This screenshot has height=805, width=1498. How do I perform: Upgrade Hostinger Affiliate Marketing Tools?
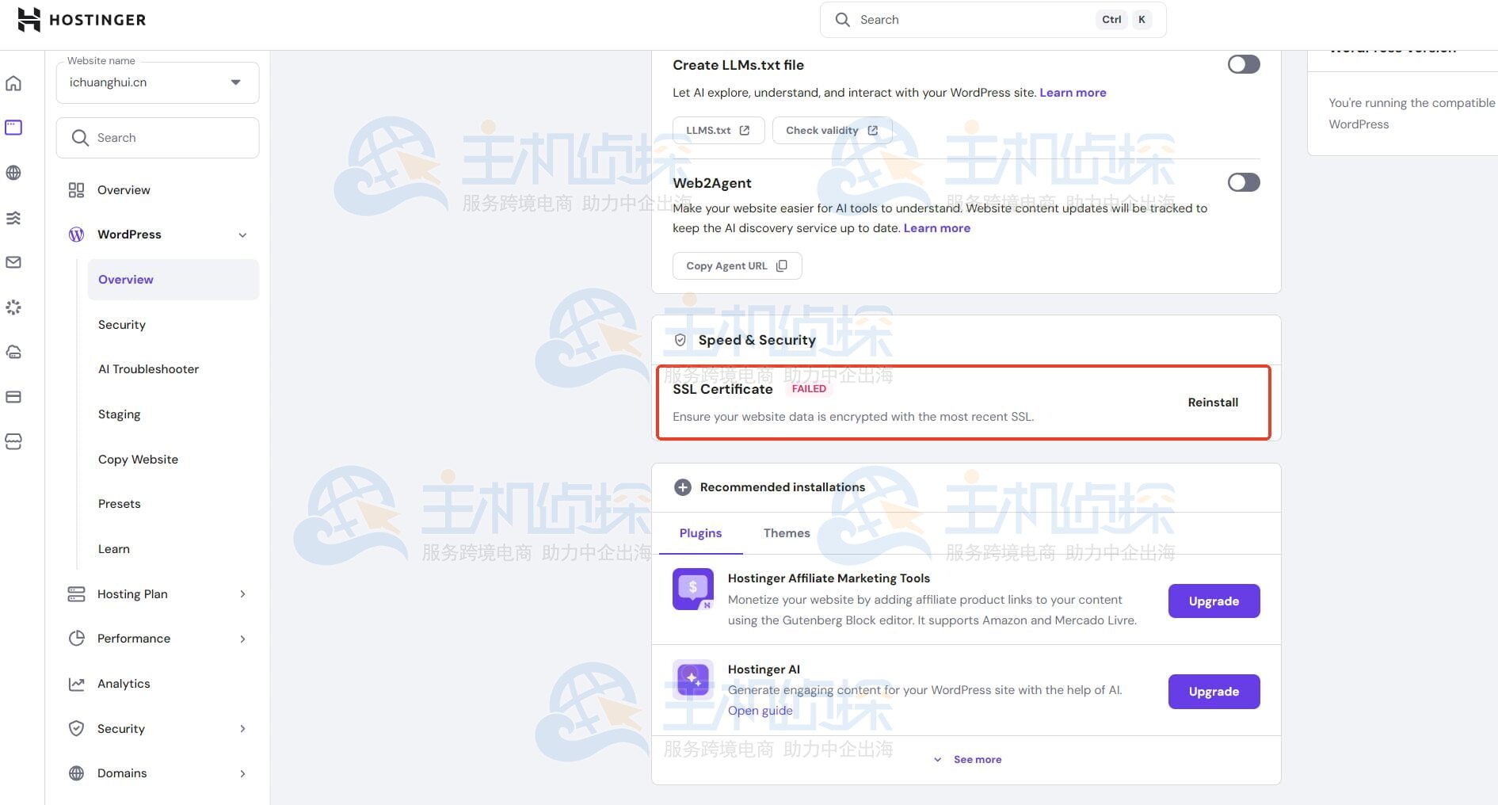point(1213,601)
